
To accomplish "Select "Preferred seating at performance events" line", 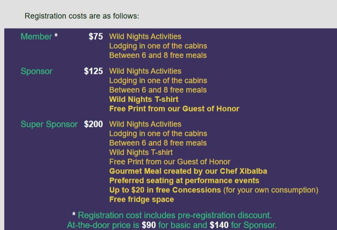I will tap(184, 180).
